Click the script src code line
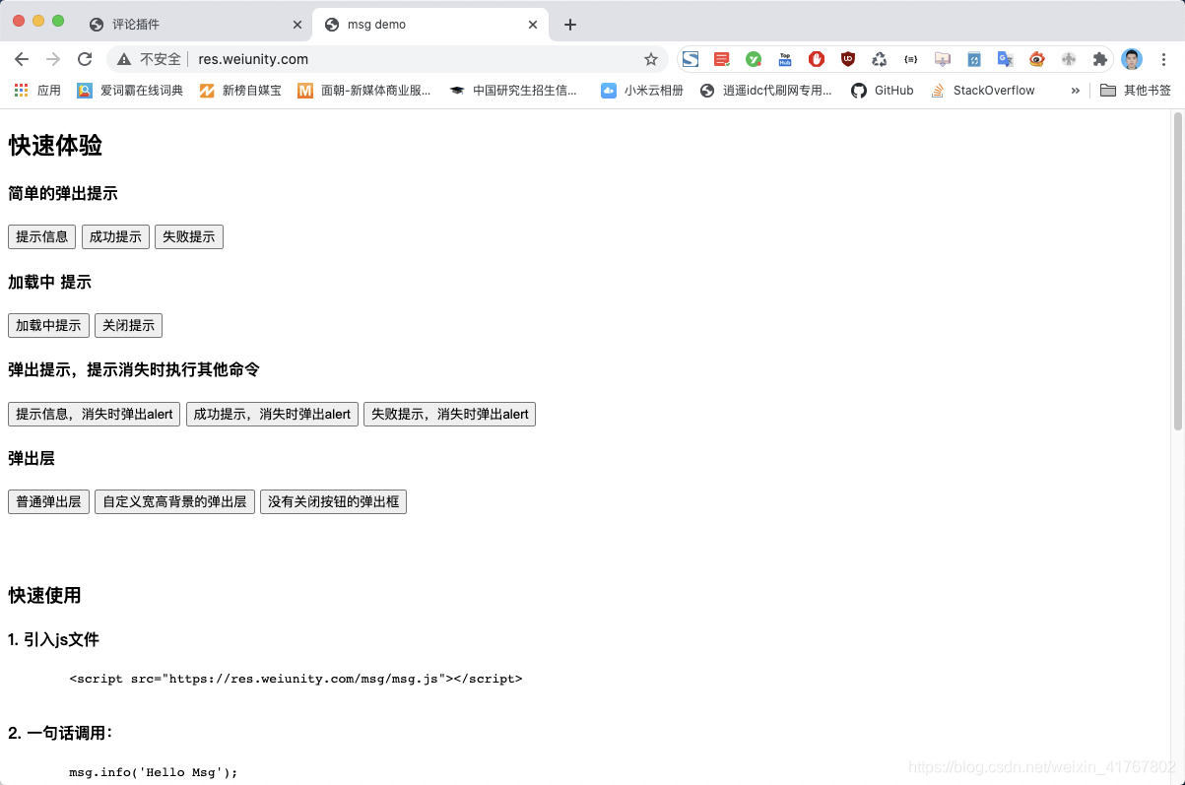Viewport: 1185px width, 785px height. click(x=296, y=679)
